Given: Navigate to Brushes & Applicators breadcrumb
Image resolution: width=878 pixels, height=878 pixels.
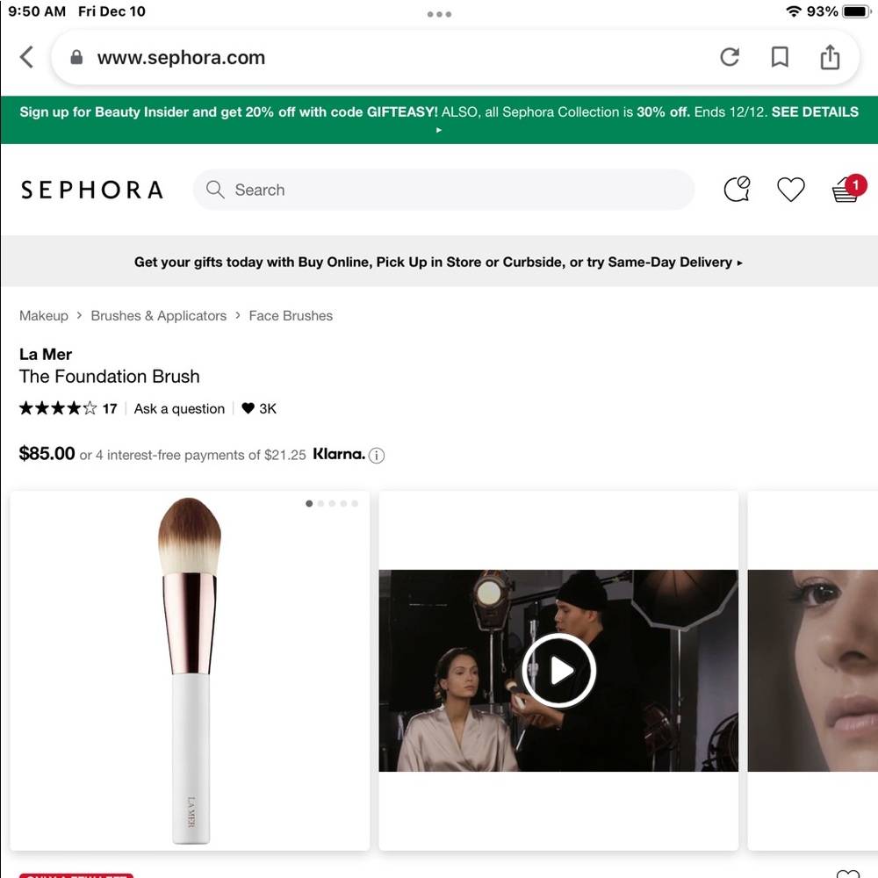Looking at the screenshot, I should (158, 316).
